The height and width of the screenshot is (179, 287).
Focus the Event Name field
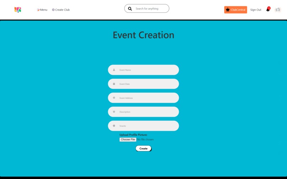pos(143,70)
